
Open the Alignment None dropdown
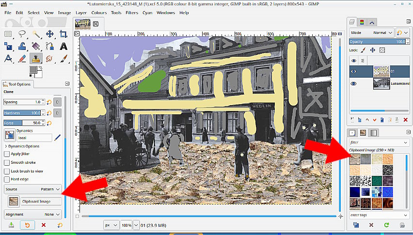click(x=33, y=215)
